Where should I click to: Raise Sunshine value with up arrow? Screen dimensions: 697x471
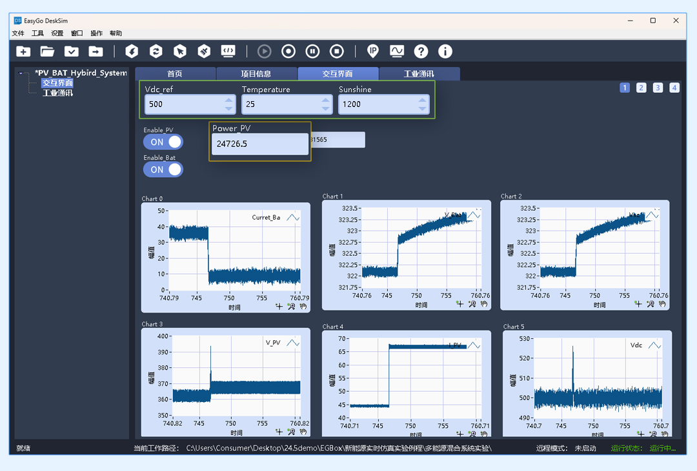coord(422,101)
